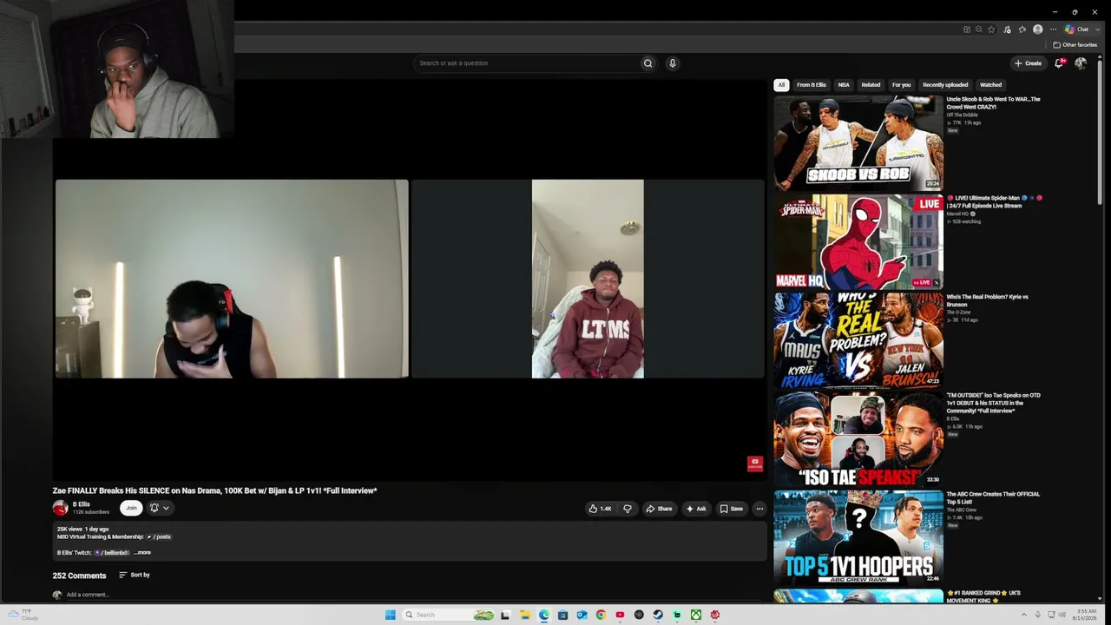Screen dimensions: 1111x625
Task: Open Iso Tae Speaks video thumbnail
Action: [858, 439]
